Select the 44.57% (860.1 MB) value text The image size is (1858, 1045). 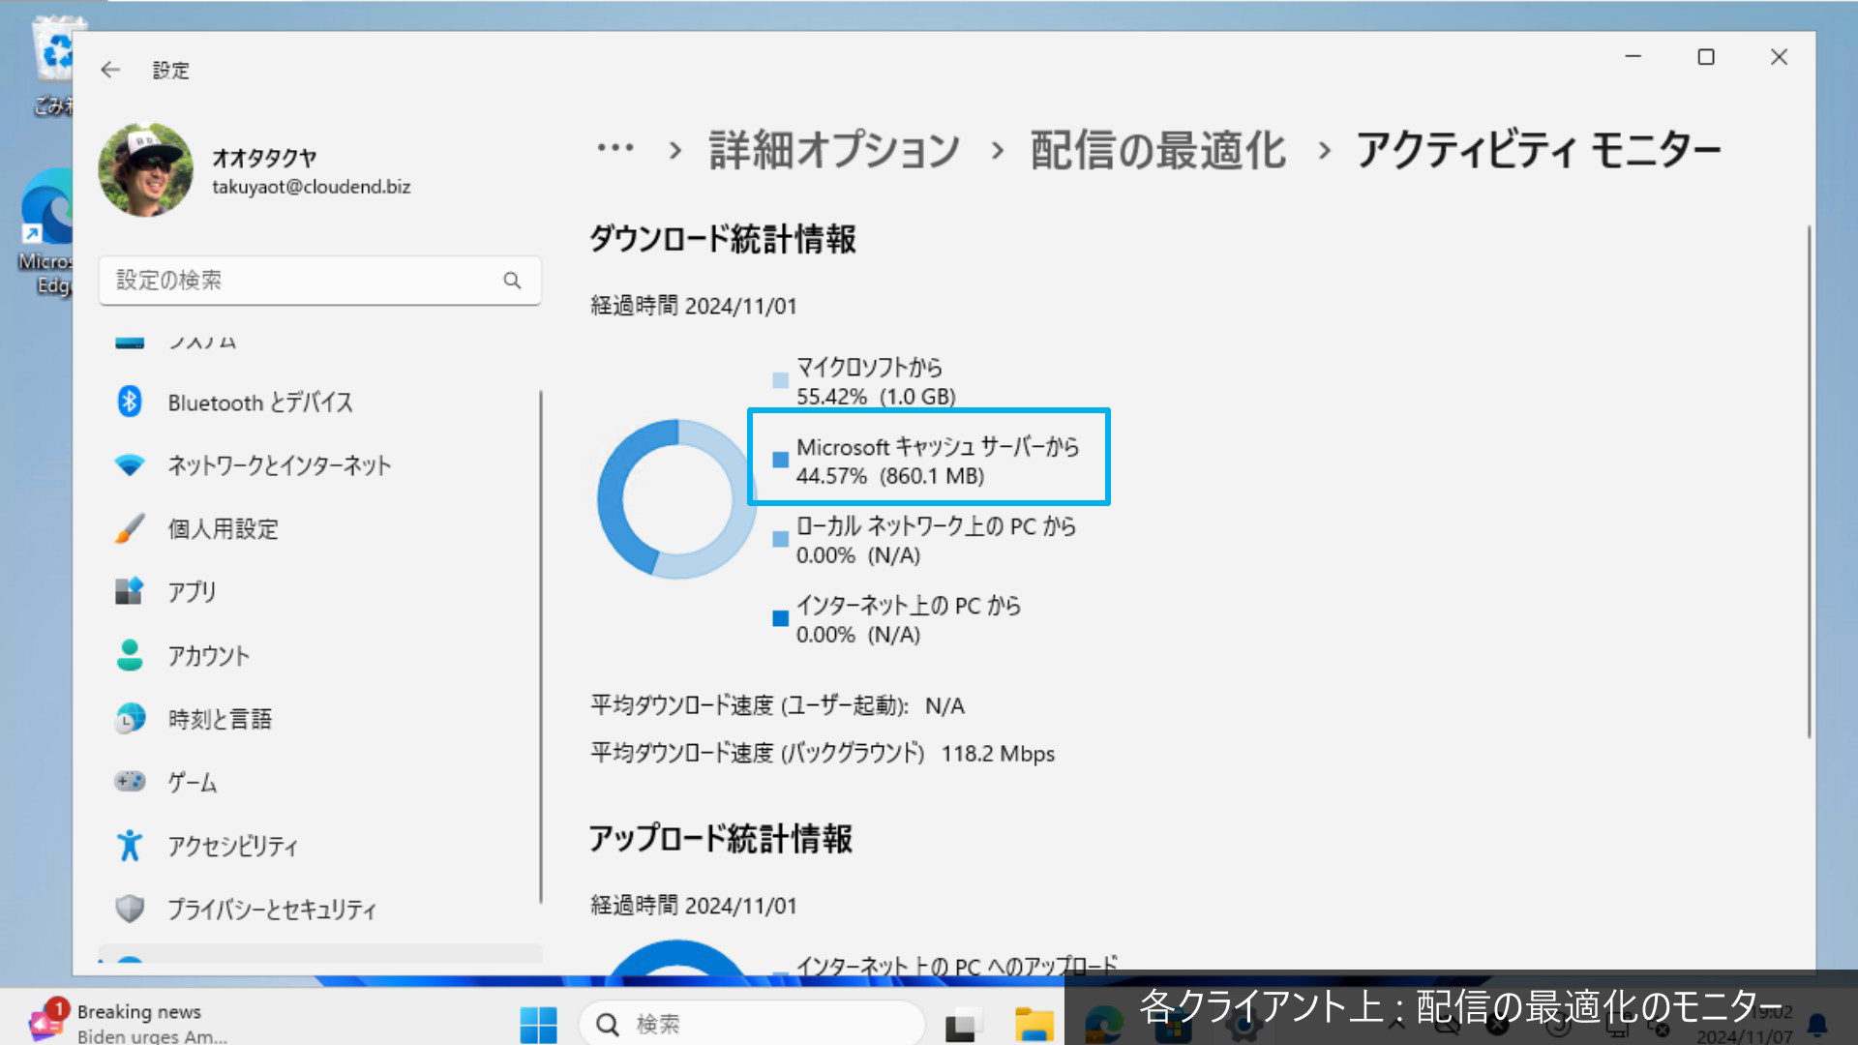(890, 476)
